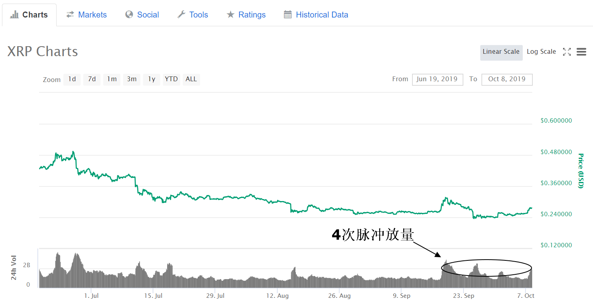593x303 pixels.
Task: Set zoom to 7d
Action: click(x=92, y=79)
